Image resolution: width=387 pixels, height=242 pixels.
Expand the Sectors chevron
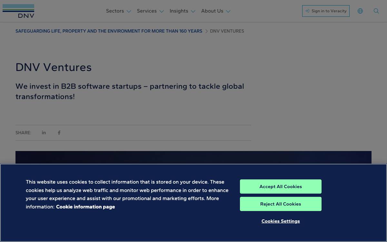click(x=129, y=11)
